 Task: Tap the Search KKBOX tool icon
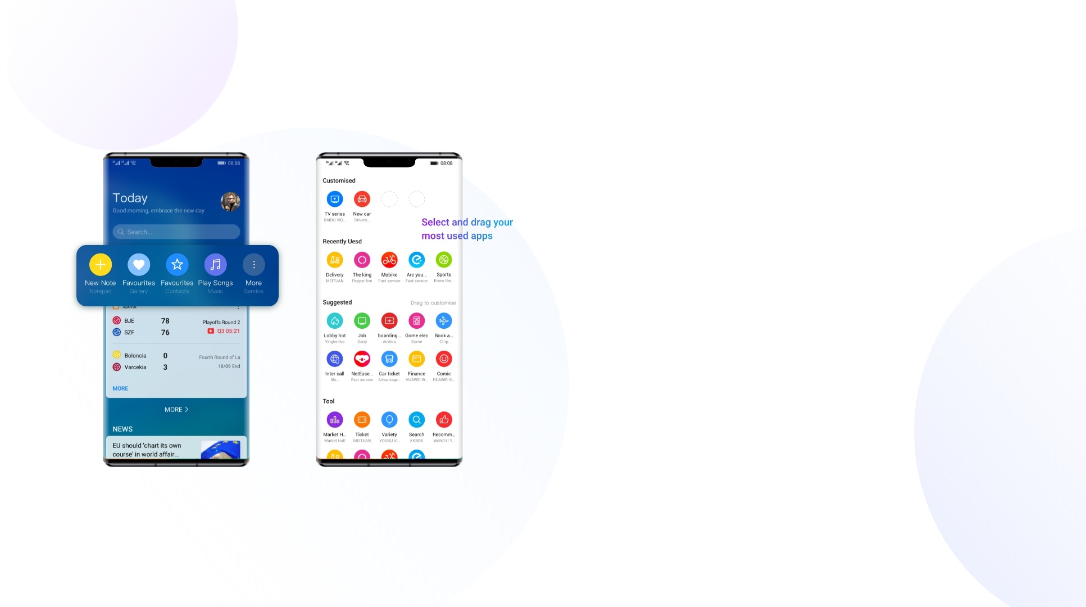(416, 419)
